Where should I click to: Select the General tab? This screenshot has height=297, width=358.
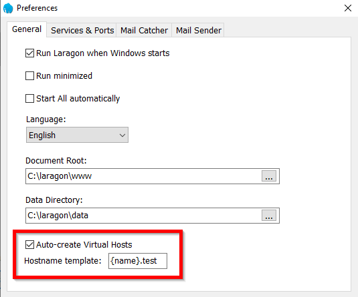[27, 29]
